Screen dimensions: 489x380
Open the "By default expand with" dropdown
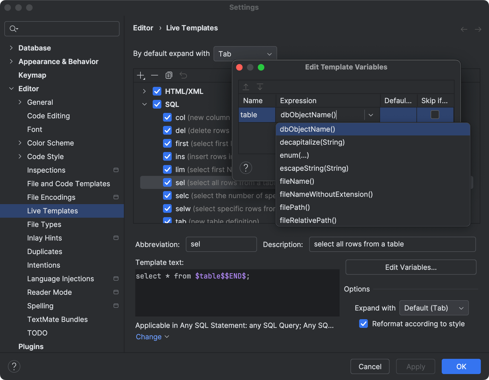(245, 53)
